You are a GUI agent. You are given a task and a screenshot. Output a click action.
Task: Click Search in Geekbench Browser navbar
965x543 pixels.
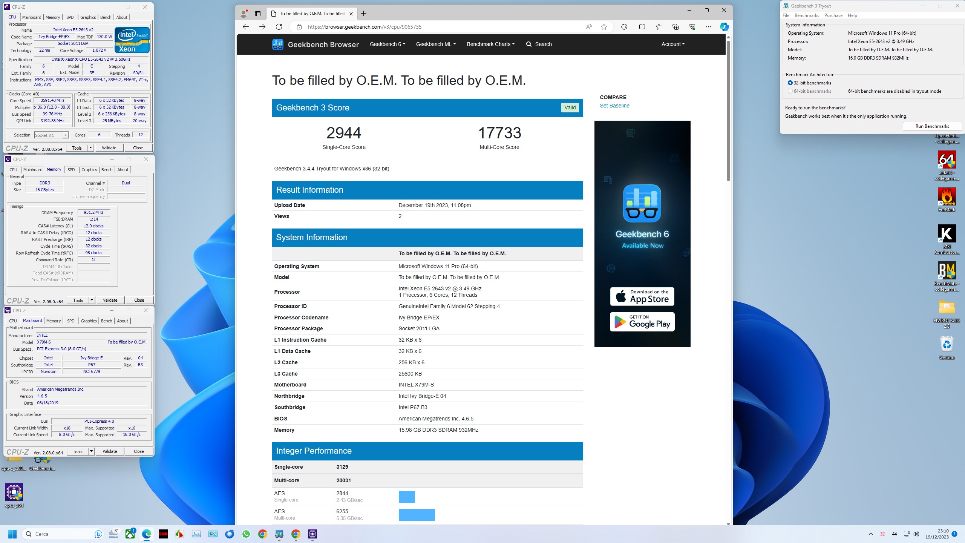[x=539, y=44]
